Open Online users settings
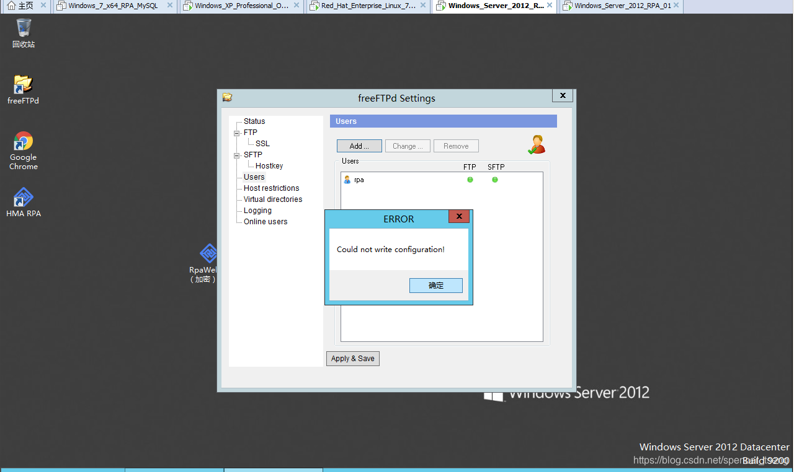The height and width of the screenshot is (472, 794). (x=265, y=222)
